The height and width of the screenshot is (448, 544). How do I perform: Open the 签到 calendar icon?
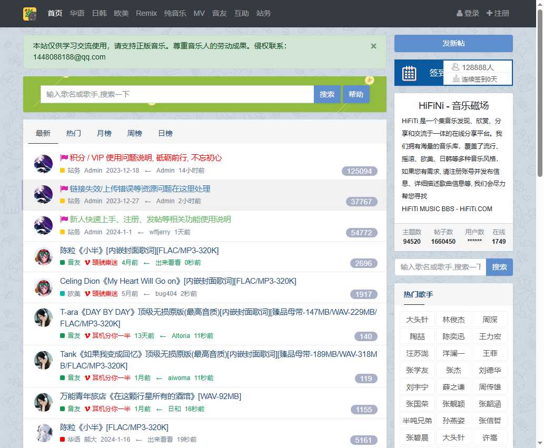[x=409, y=73]
